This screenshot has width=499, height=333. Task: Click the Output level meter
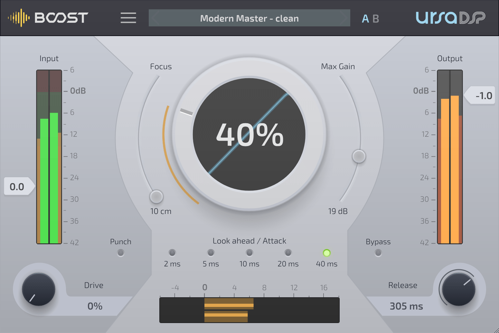click(x=450, y=157)
